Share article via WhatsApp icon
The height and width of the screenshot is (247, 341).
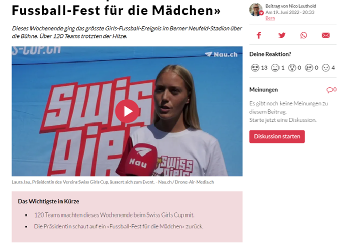[x=304, y=35]
